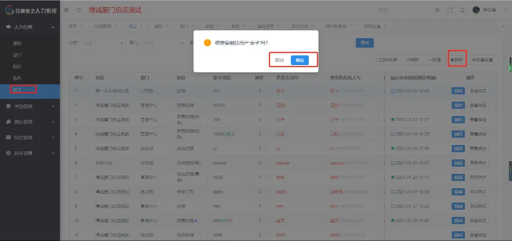Image resolution: width=512 pixels, height=241 pixels.
Task: Click the 删除 trash button
Action: [x=457, y=60]
